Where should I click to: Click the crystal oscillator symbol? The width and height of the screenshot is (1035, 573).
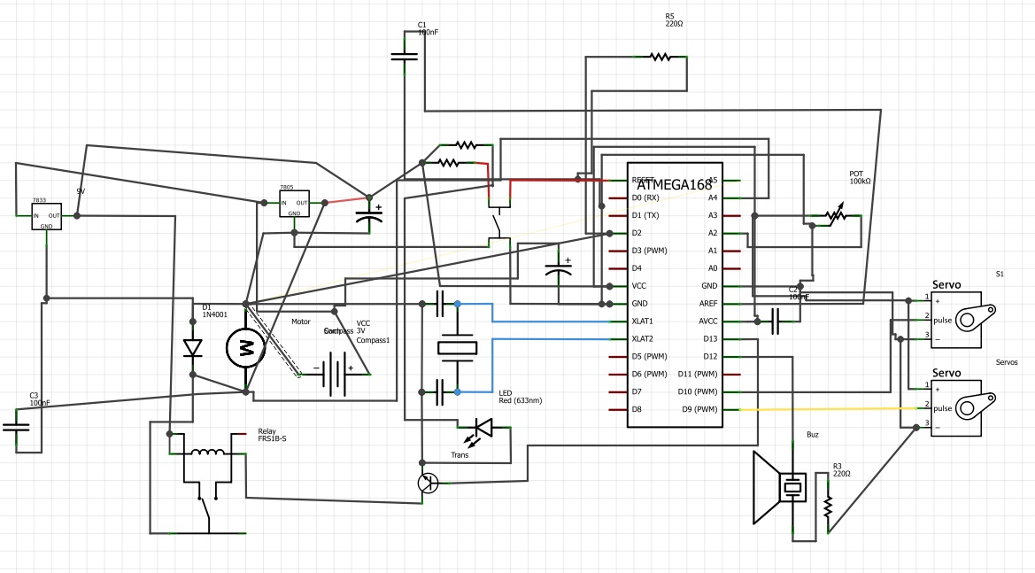458,348
